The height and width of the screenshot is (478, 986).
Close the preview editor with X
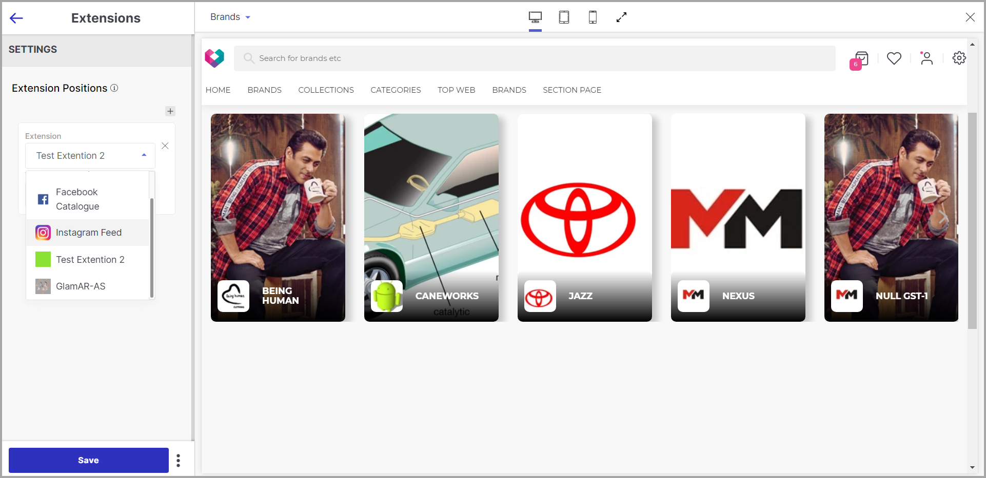(970, 17)
